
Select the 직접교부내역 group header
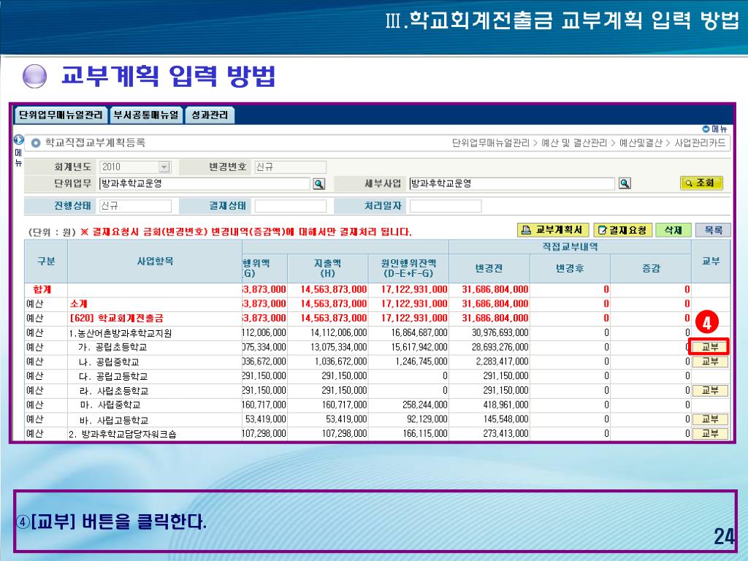570,247
